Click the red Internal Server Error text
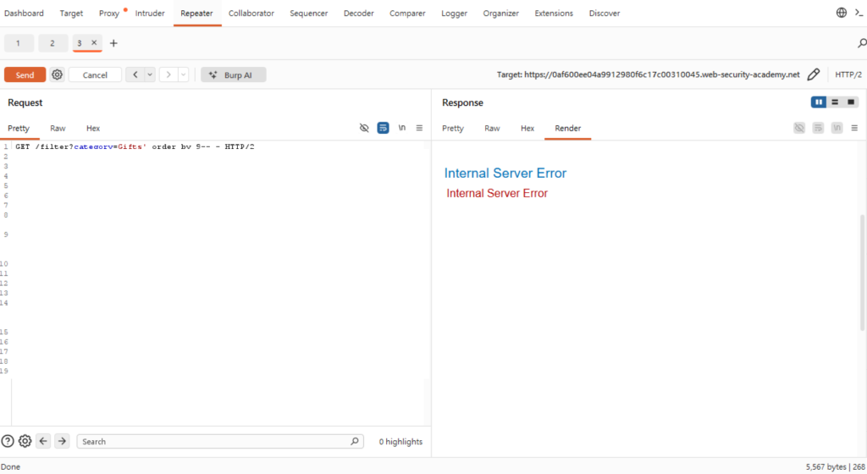The width and height of the screenshot is (867, 474). click(497, 193)
